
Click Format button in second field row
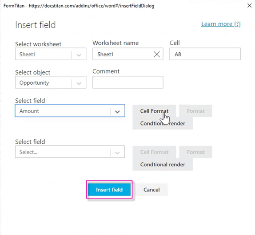click(x=195, y=152)
